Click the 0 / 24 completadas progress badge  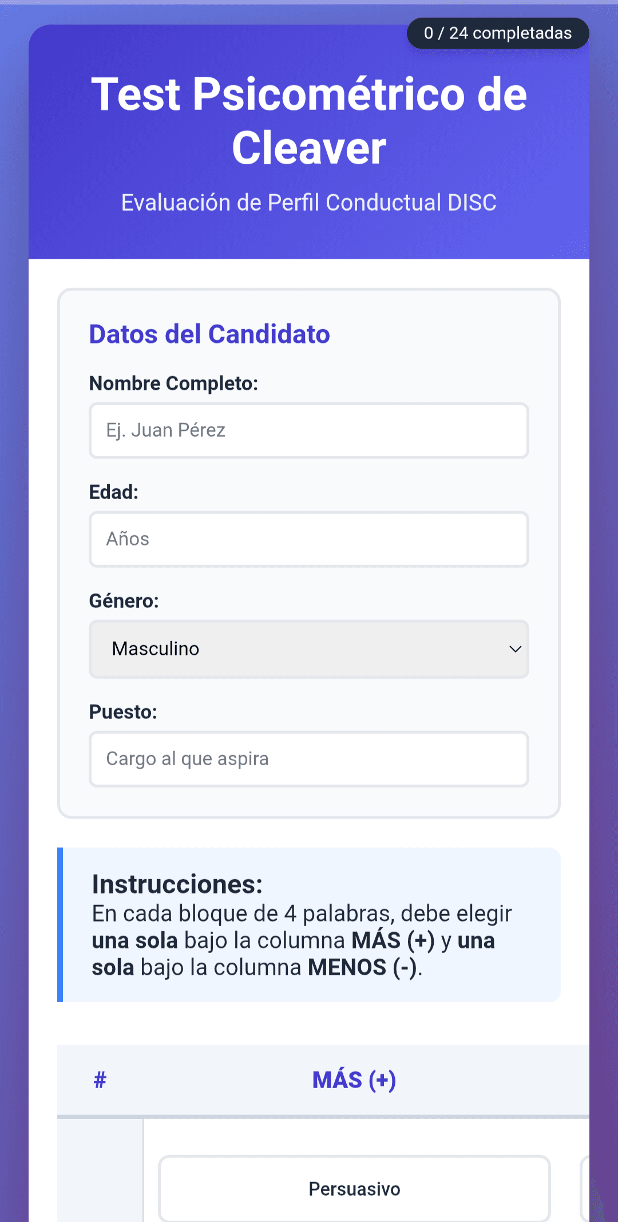coord(497,33)
